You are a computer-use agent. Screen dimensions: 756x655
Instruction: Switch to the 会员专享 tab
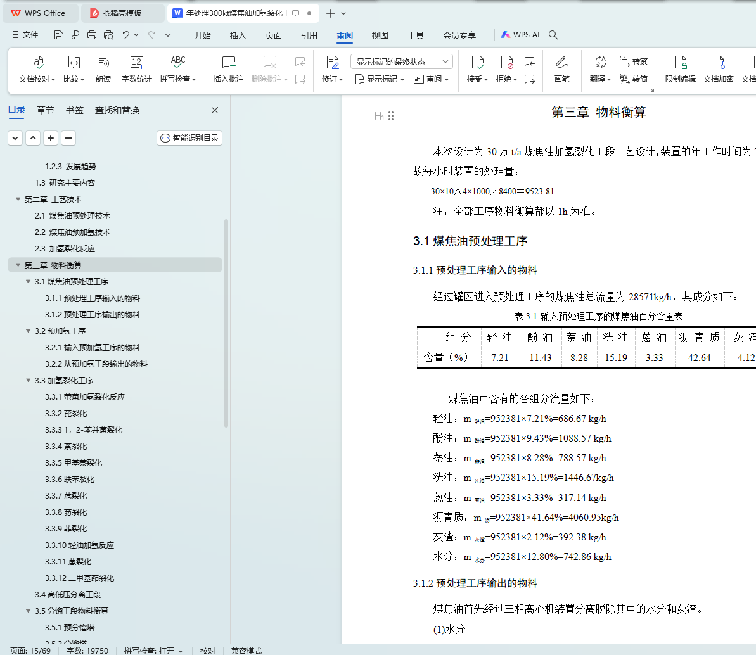(x=459, y=35)
